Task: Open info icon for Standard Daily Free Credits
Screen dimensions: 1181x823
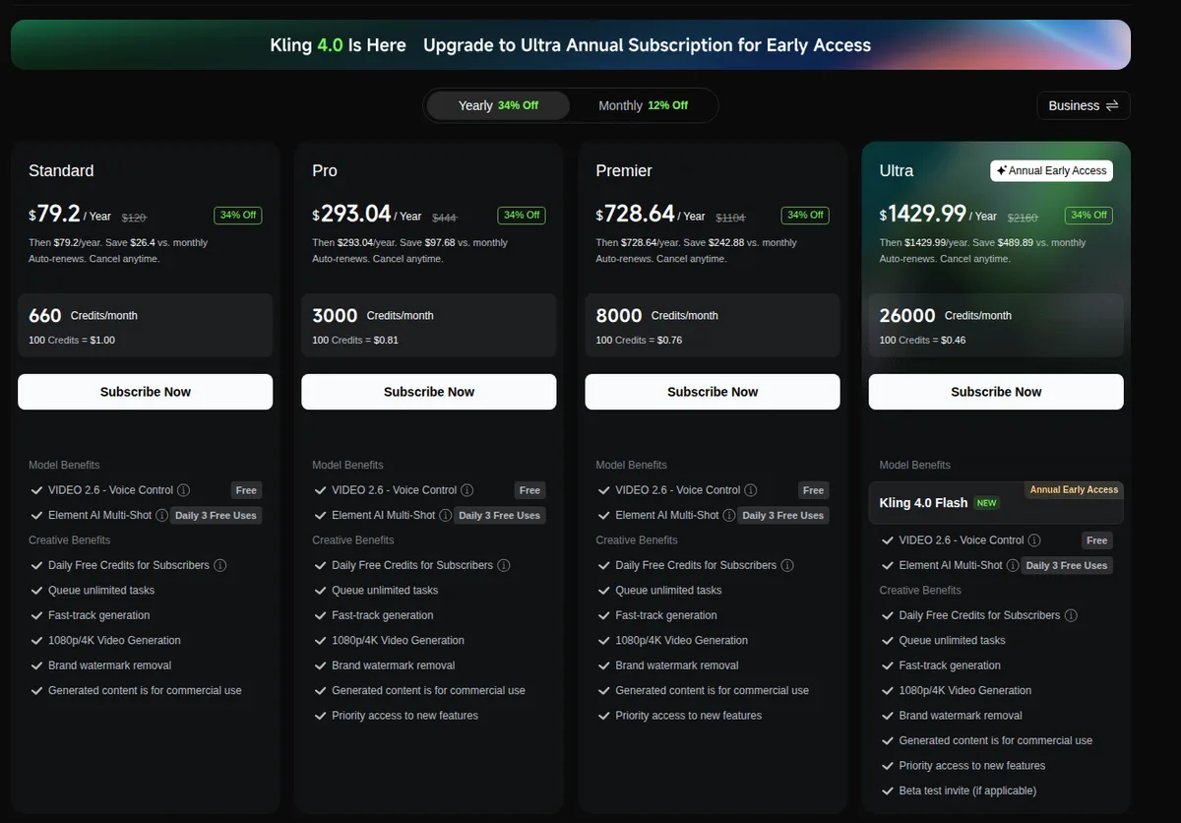Action: point(220,565)
